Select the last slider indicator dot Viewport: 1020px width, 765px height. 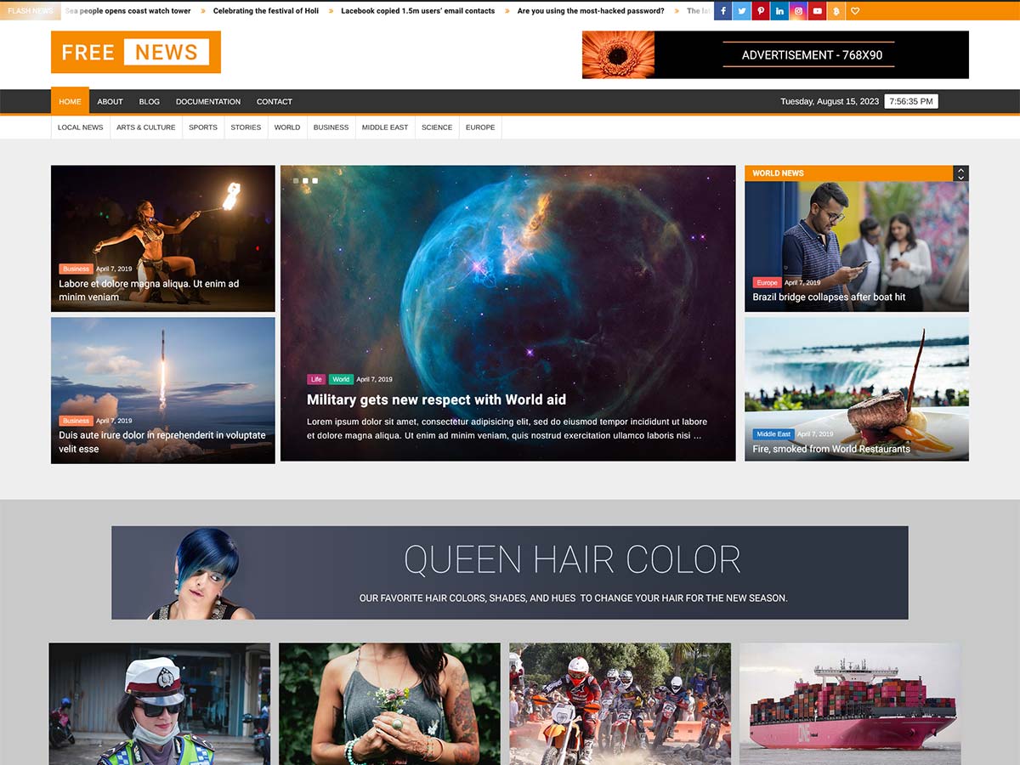315,181
